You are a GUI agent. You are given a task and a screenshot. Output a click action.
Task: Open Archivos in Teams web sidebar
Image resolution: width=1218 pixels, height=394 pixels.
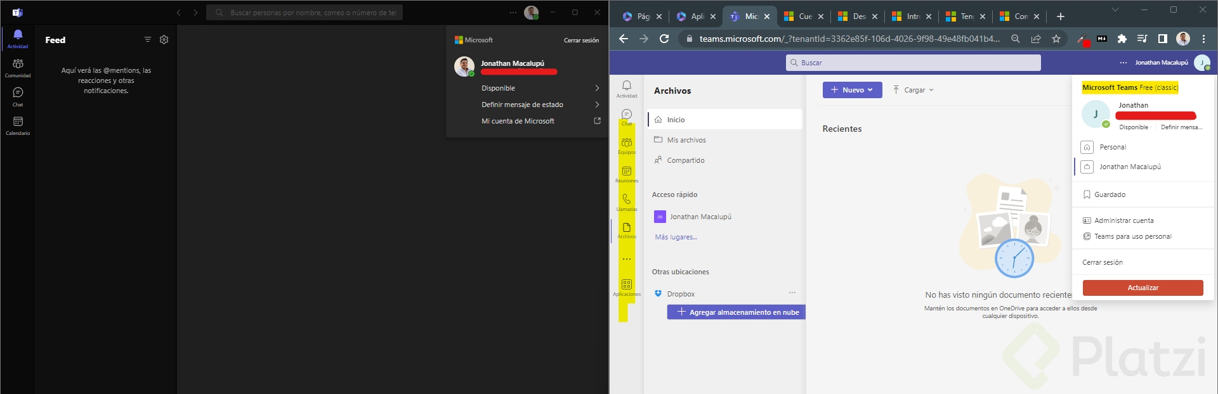[x=627, y=231]
